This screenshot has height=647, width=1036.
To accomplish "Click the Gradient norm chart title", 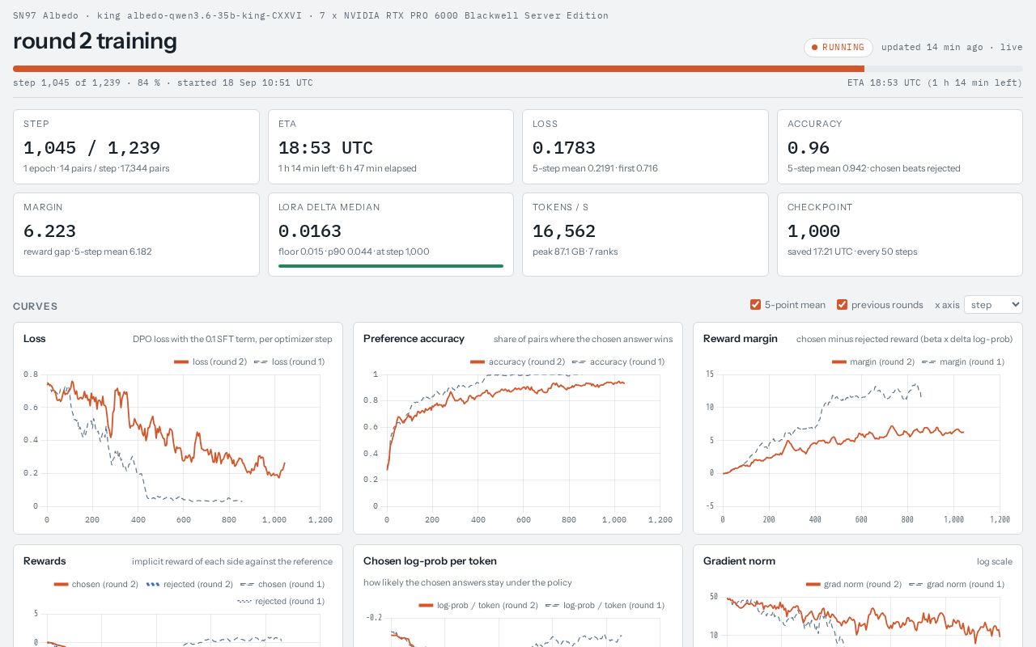I will click(739, 560).
